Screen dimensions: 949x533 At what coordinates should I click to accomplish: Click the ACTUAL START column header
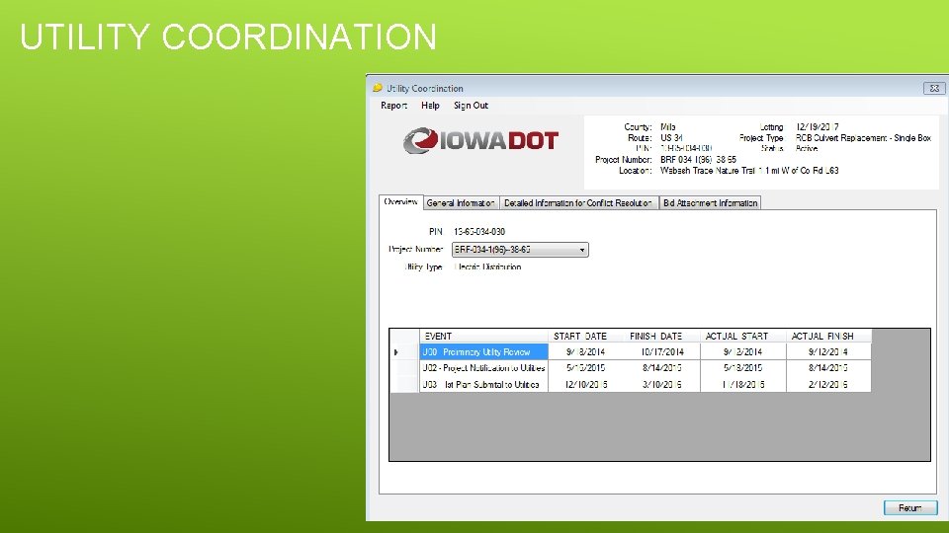tap(743, 336)
